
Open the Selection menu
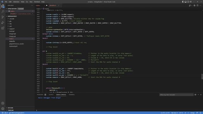point(16,2)
